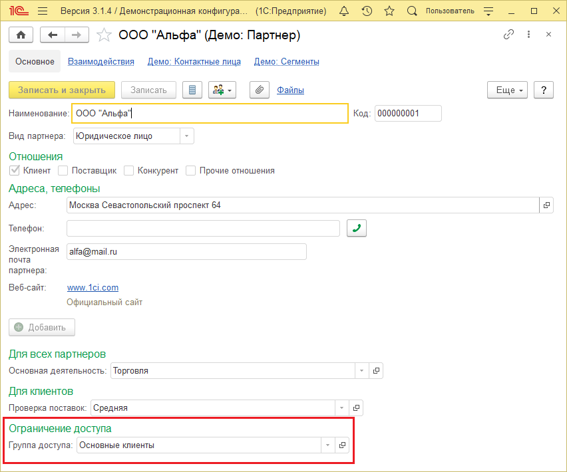Open the Основная деятельность dropdown arrow
This screenshot has height=472, width=567.
click(361, 371)
